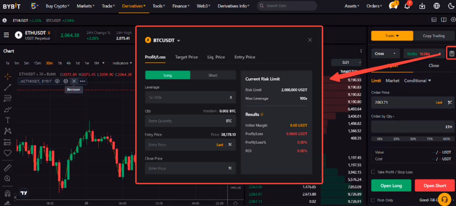The width and height of the screenshot is (456, 206).
Task: Open the Trade mode dropdown button
Action: click(392, 36)
